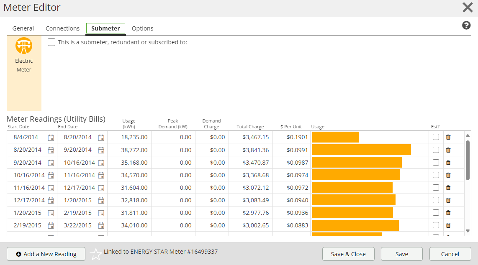Click the Electric Meter tower icon
Screen dimensions: 478x265
coord(24,46)
